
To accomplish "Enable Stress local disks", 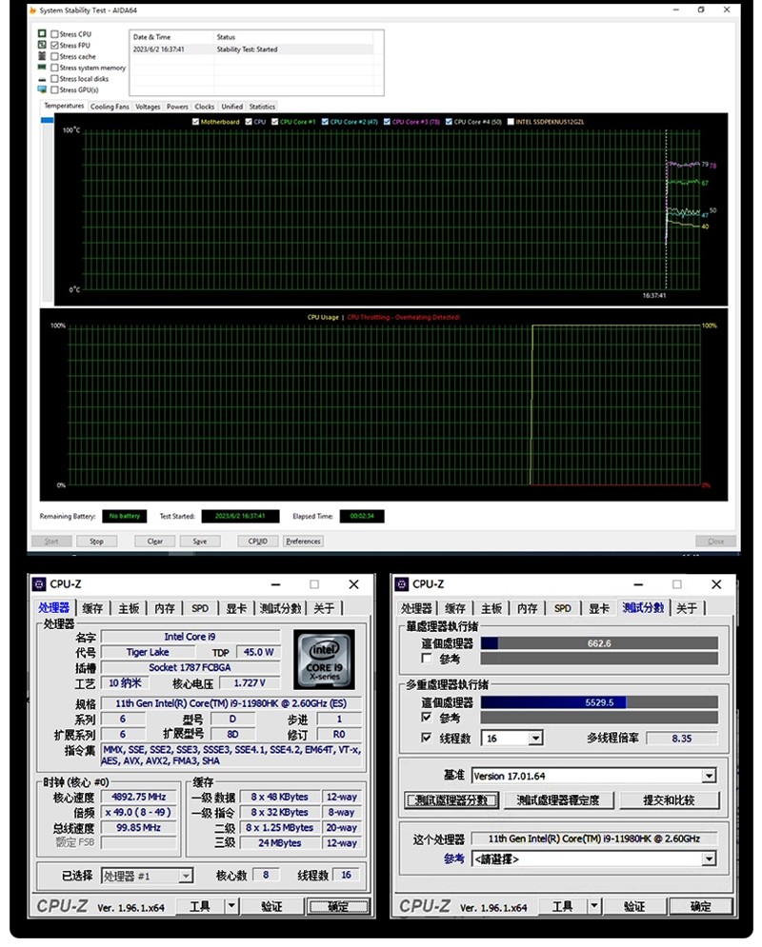I will pos(55,78).
